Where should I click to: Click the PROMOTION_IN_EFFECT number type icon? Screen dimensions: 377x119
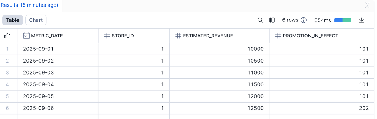278,36
